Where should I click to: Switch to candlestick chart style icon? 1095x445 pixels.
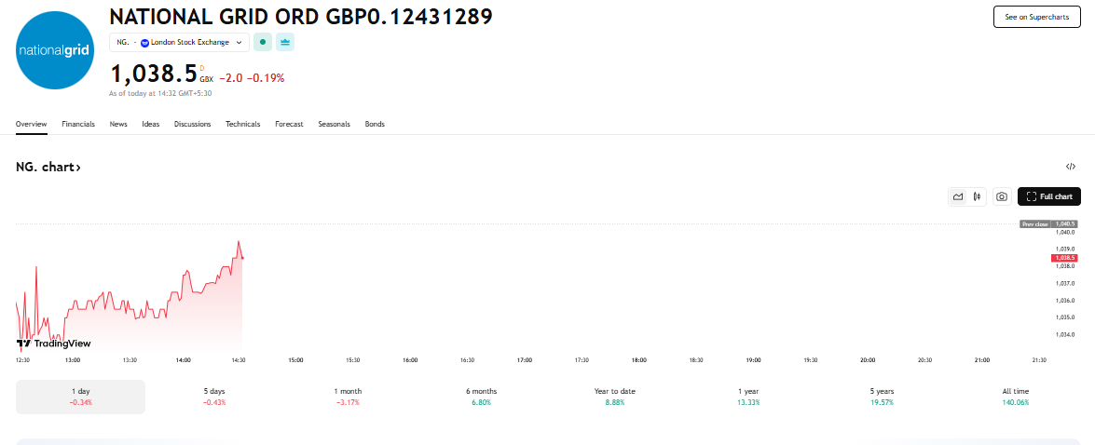[x=977, y=196]
